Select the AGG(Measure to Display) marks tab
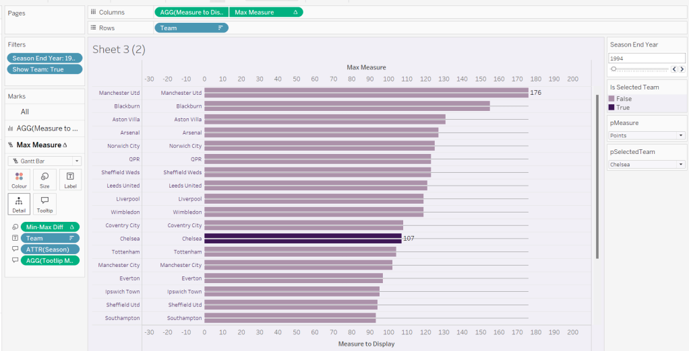This screenshot has width=689, height=351. pos(46,128)
